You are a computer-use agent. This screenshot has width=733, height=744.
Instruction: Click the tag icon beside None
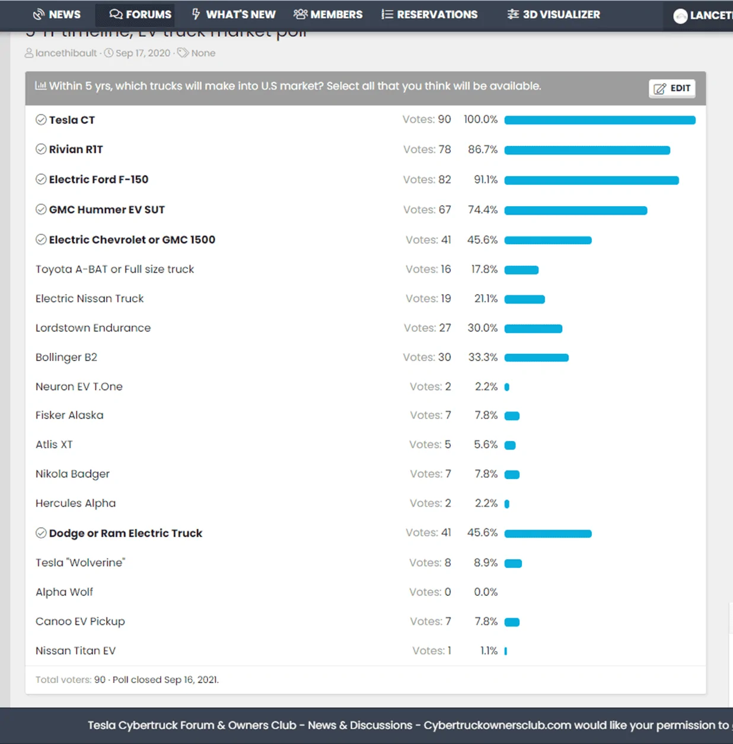click(183, 53)
